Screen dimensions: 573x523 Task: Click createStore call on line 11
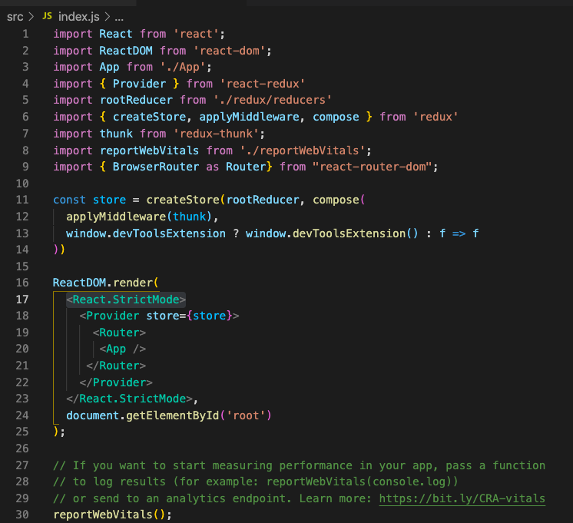[x=183, y=200]
